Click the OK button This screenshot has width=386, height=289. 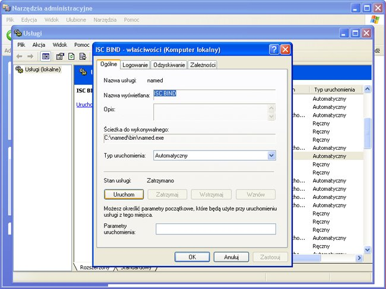coord(192,257)
